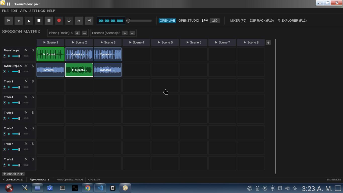Remove a track with the Pistas minus button
Image resolution: width=343 pixels, height=193 pixels.
[84, 33]
